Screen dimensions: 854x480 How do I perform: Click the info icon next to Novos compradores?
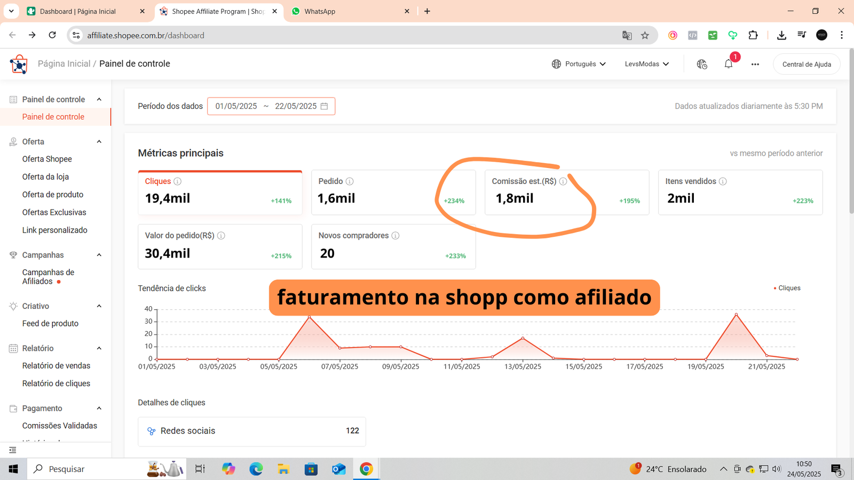click(x=396, y=236)
